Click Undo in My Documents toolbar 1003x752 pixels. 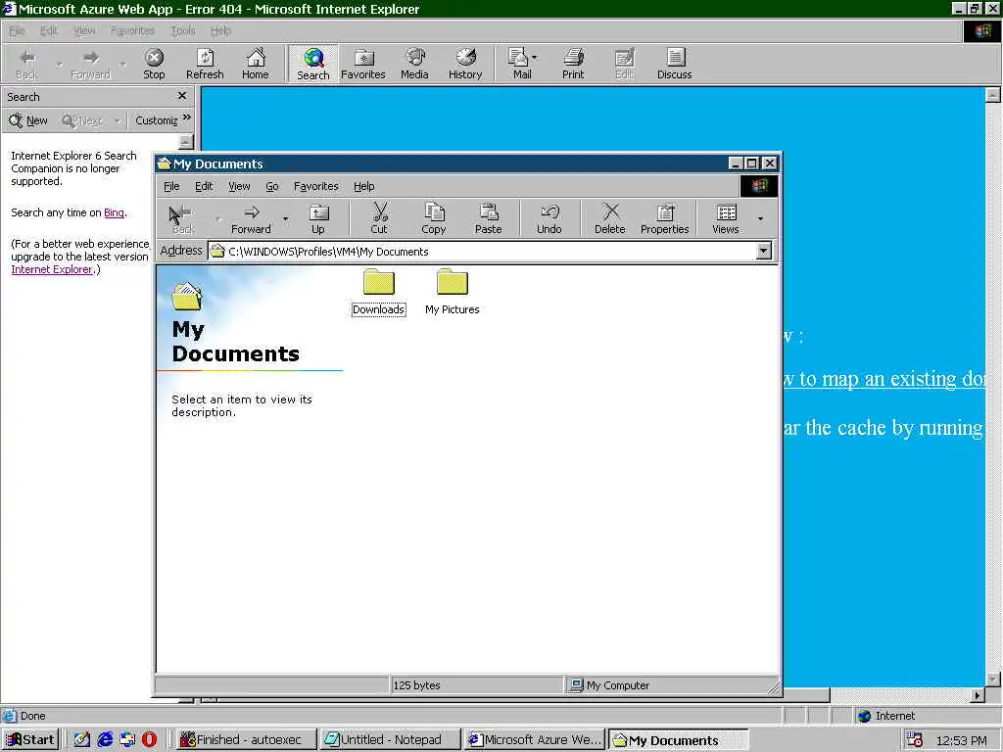tap(549, 218)
